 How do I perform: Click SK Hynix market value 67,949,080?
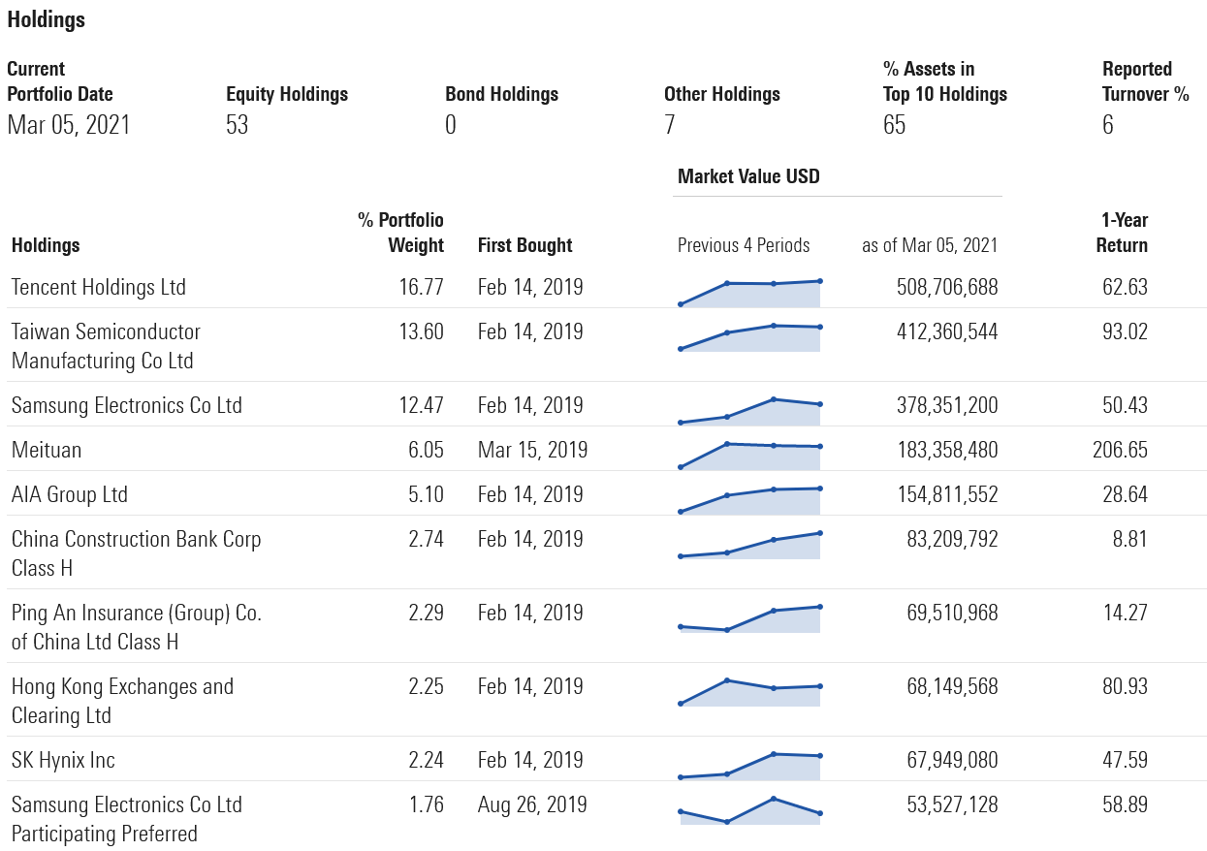click(x=953, y=760)
